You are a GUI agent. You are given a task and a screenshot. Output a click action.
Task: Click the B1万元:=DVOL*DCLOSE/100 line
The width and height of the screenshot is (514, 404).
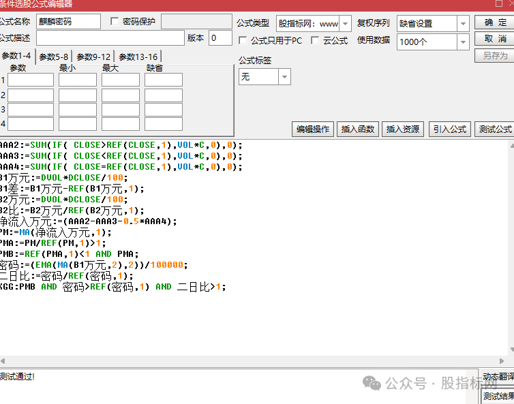(63, 178)
